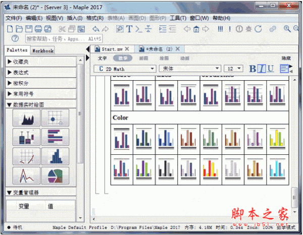
Task: Click the 隐藏 toolbar button
Action: 286,58
